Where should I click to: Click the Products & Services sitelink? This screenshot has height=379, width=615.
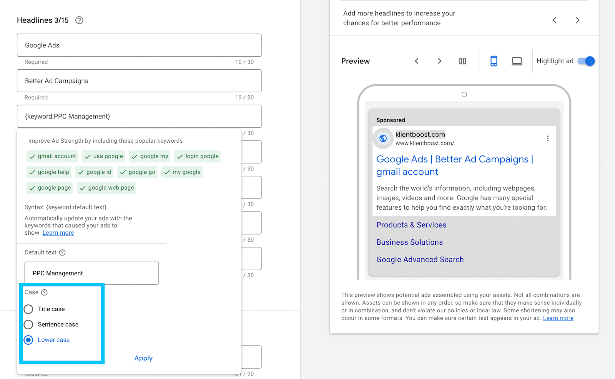[x=411, y=225]
